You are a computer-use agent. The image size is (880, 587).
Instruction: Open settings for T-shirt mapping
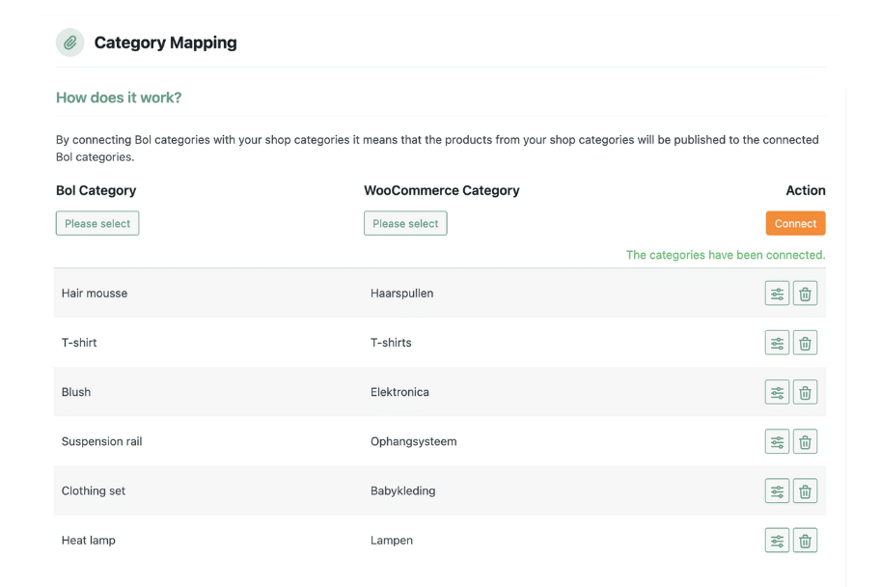coord(777,343)
